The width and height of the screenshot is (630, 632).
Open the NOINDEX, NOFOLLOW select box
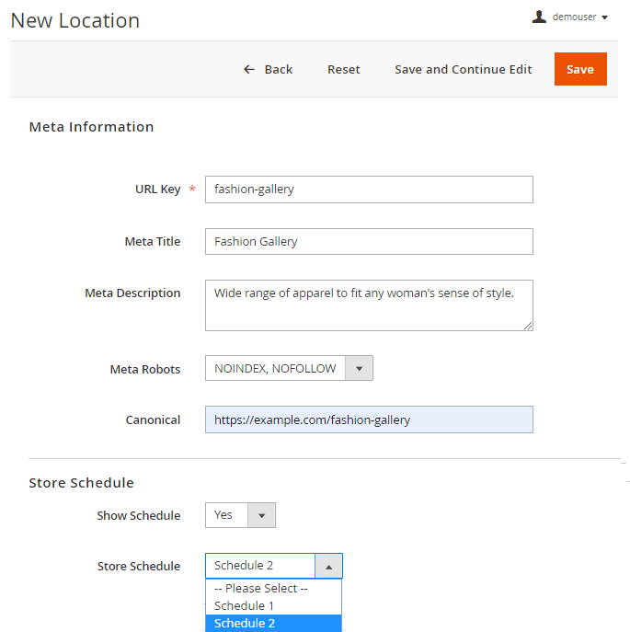(x=275, y=369)
